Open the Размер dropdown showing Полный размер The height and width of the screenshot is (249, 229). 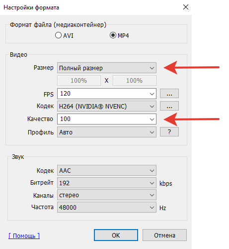(107, 68)
